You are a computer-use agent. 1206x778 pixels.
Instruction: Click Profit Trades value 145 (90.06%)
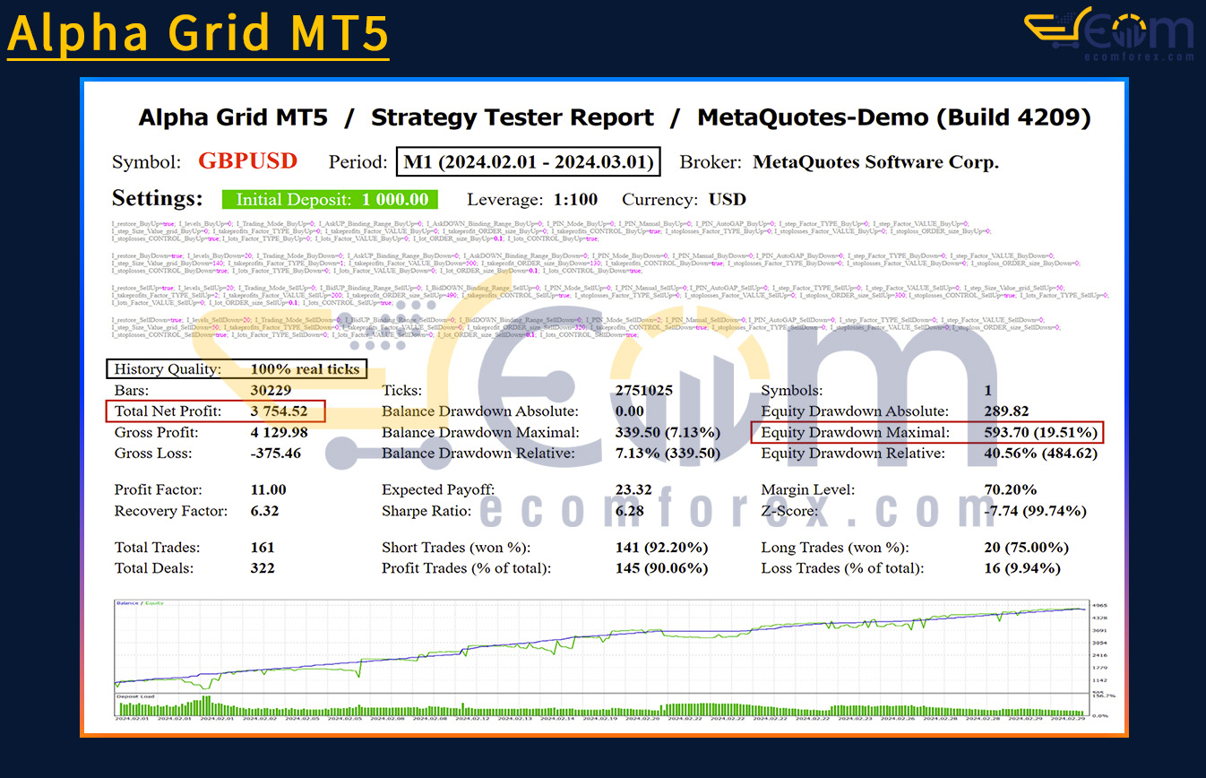coord(661,567)
